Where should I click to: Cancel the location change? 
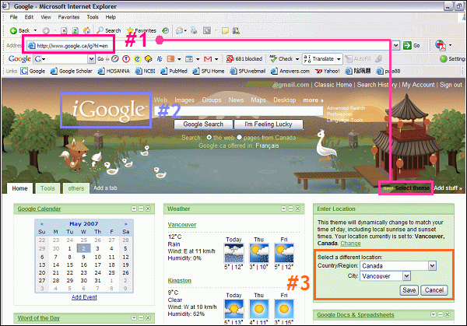coord(434,290)
